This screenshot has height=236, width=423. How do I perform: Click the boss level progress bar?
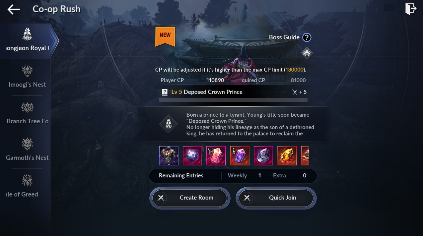click(233, 100)
